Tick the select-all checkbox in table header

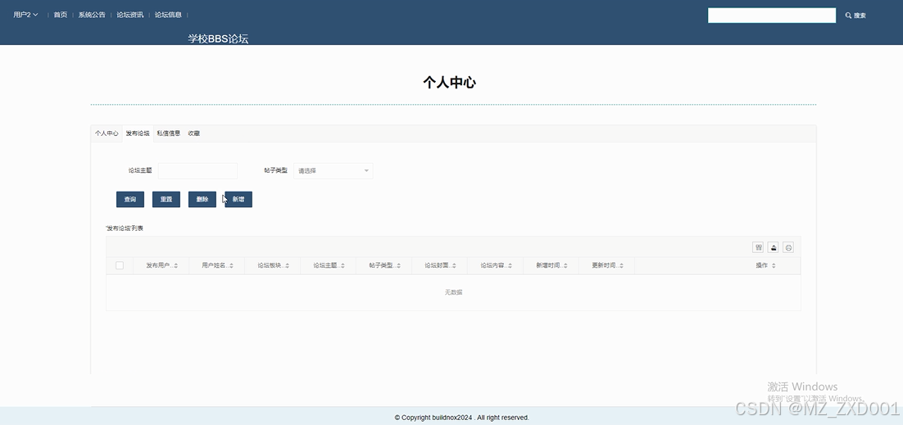pos(119,265)
